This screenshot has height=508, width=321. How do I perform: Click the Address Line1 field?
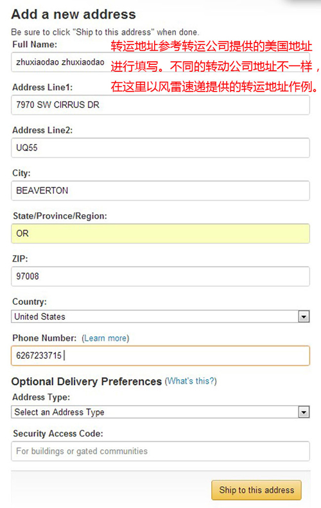tap(160, 105)
